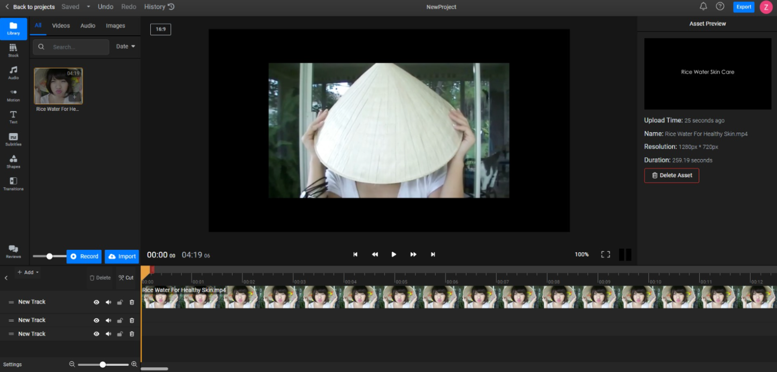
Task: Open the Motion tool panel
Action: tap(13, 95)
